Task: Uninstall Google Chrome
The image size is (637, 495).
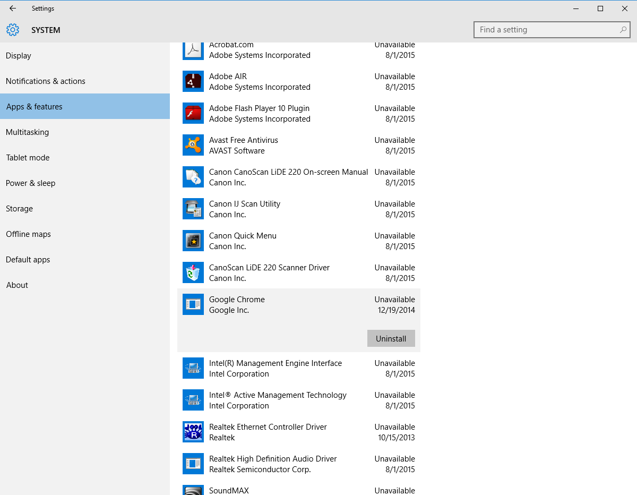Action: [391, 338]
